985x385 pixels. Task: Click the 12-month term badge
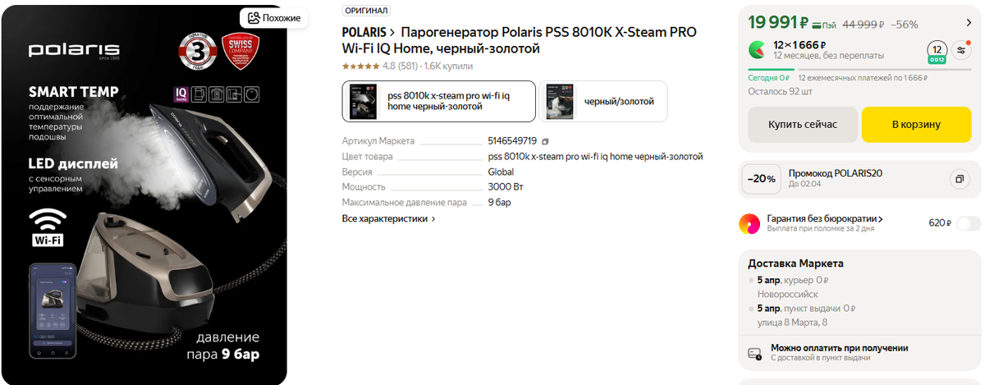click(x=937, y=51)
